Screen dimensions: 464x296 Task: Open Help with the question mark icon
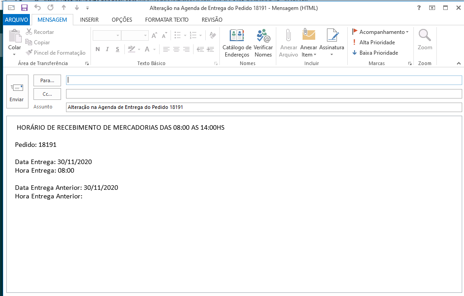[x=419, y=8]
